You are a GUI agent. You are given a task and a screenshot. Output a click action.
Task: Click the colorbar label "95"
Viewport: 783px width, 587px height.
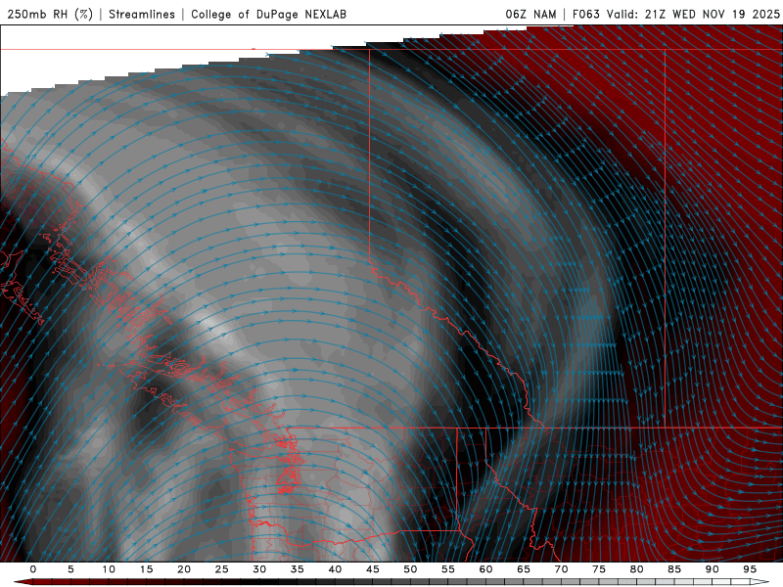(750, 569)
